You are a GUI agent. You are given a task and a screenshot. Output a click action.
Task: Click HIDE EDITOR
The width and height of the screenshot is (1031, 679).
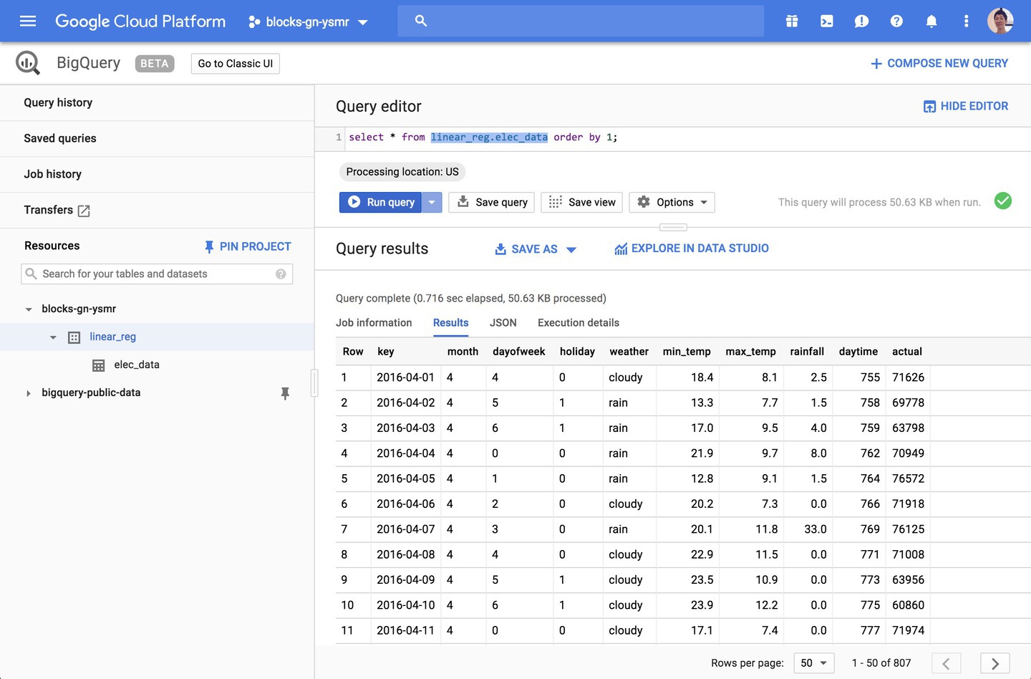tap(966, 106)
